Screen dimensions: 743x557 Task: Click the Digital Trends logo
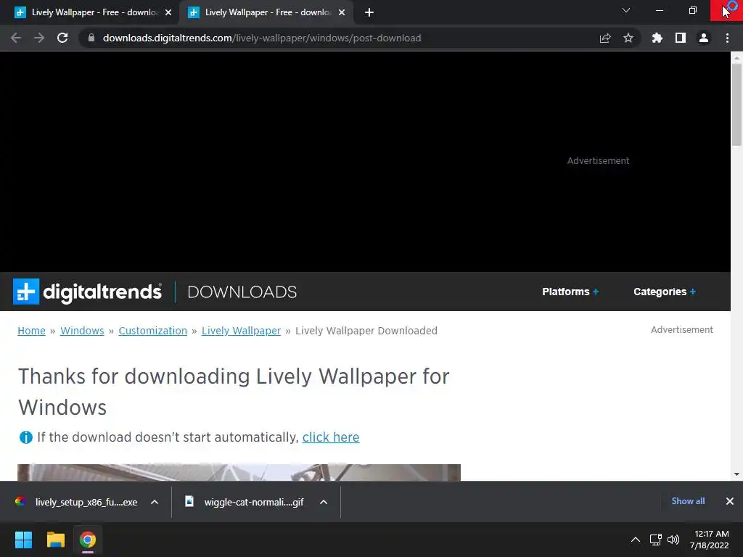click(87, 292)
